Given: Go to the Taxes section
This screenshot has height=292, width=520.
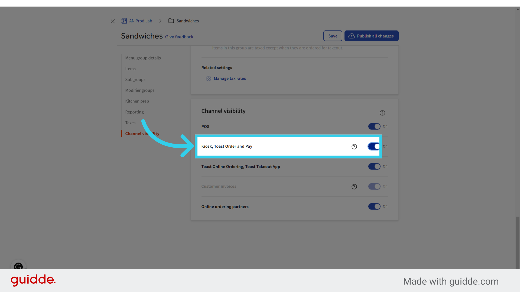Looking at the screenshot, I should pyautogui.click(x=130, y=123).
